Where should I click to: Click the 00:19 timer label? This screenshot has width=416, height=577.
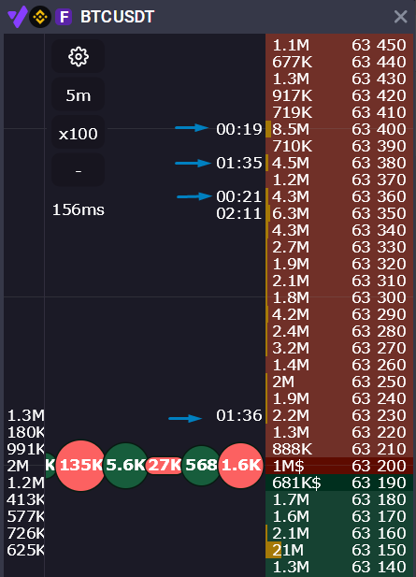point(239,129)
